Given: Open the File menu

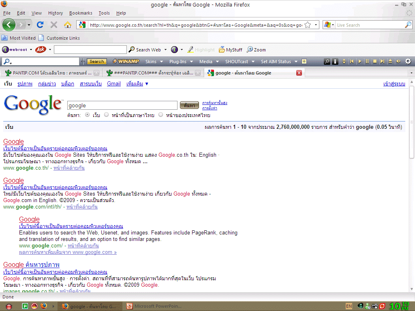Looking at the screenshot, I should 6,13.
